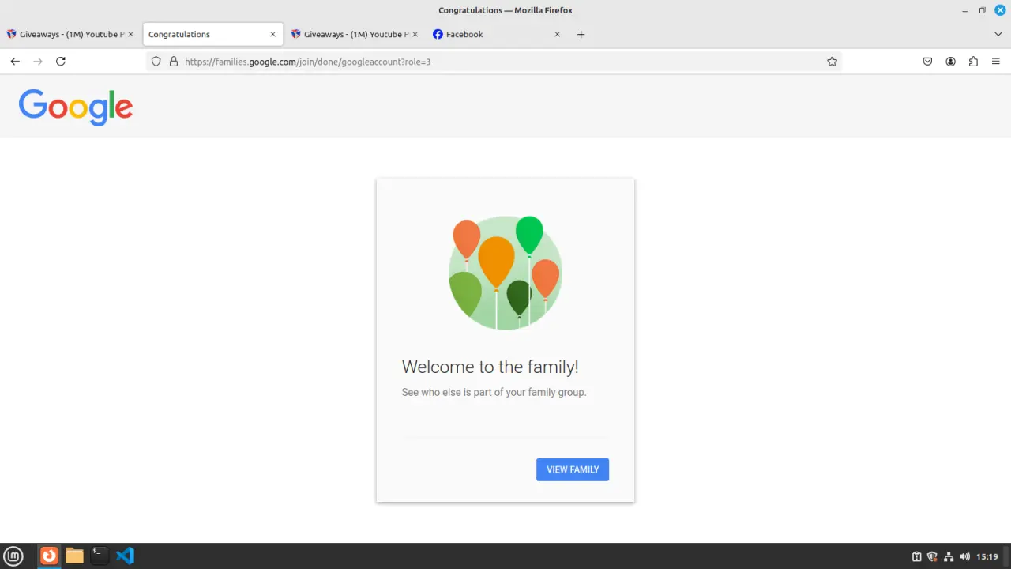Click the site padlock security icon
The height and width of the screenshot is (569, 1011).
(174, 62)
